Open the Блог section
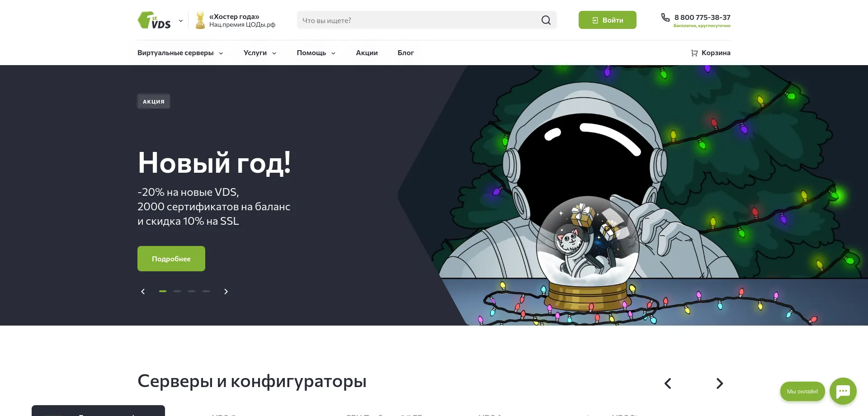This screenshot has width=868, height=416. (406, 53)
